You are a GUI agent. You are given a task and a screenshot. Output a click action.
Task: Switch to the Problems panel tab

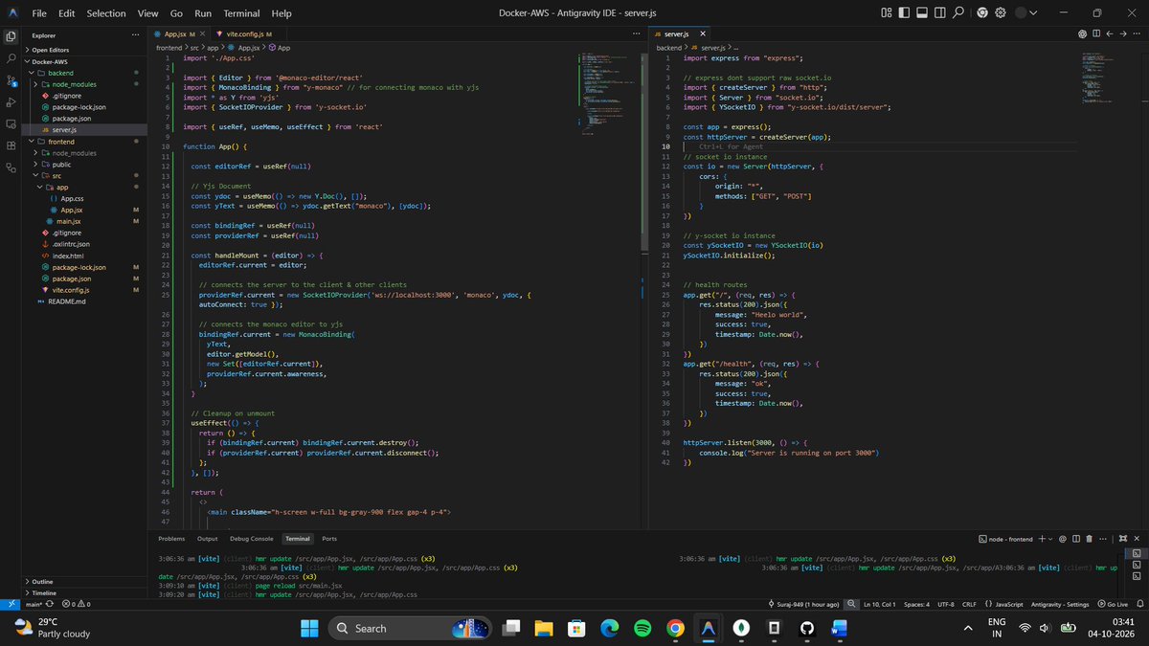(171, 539)
